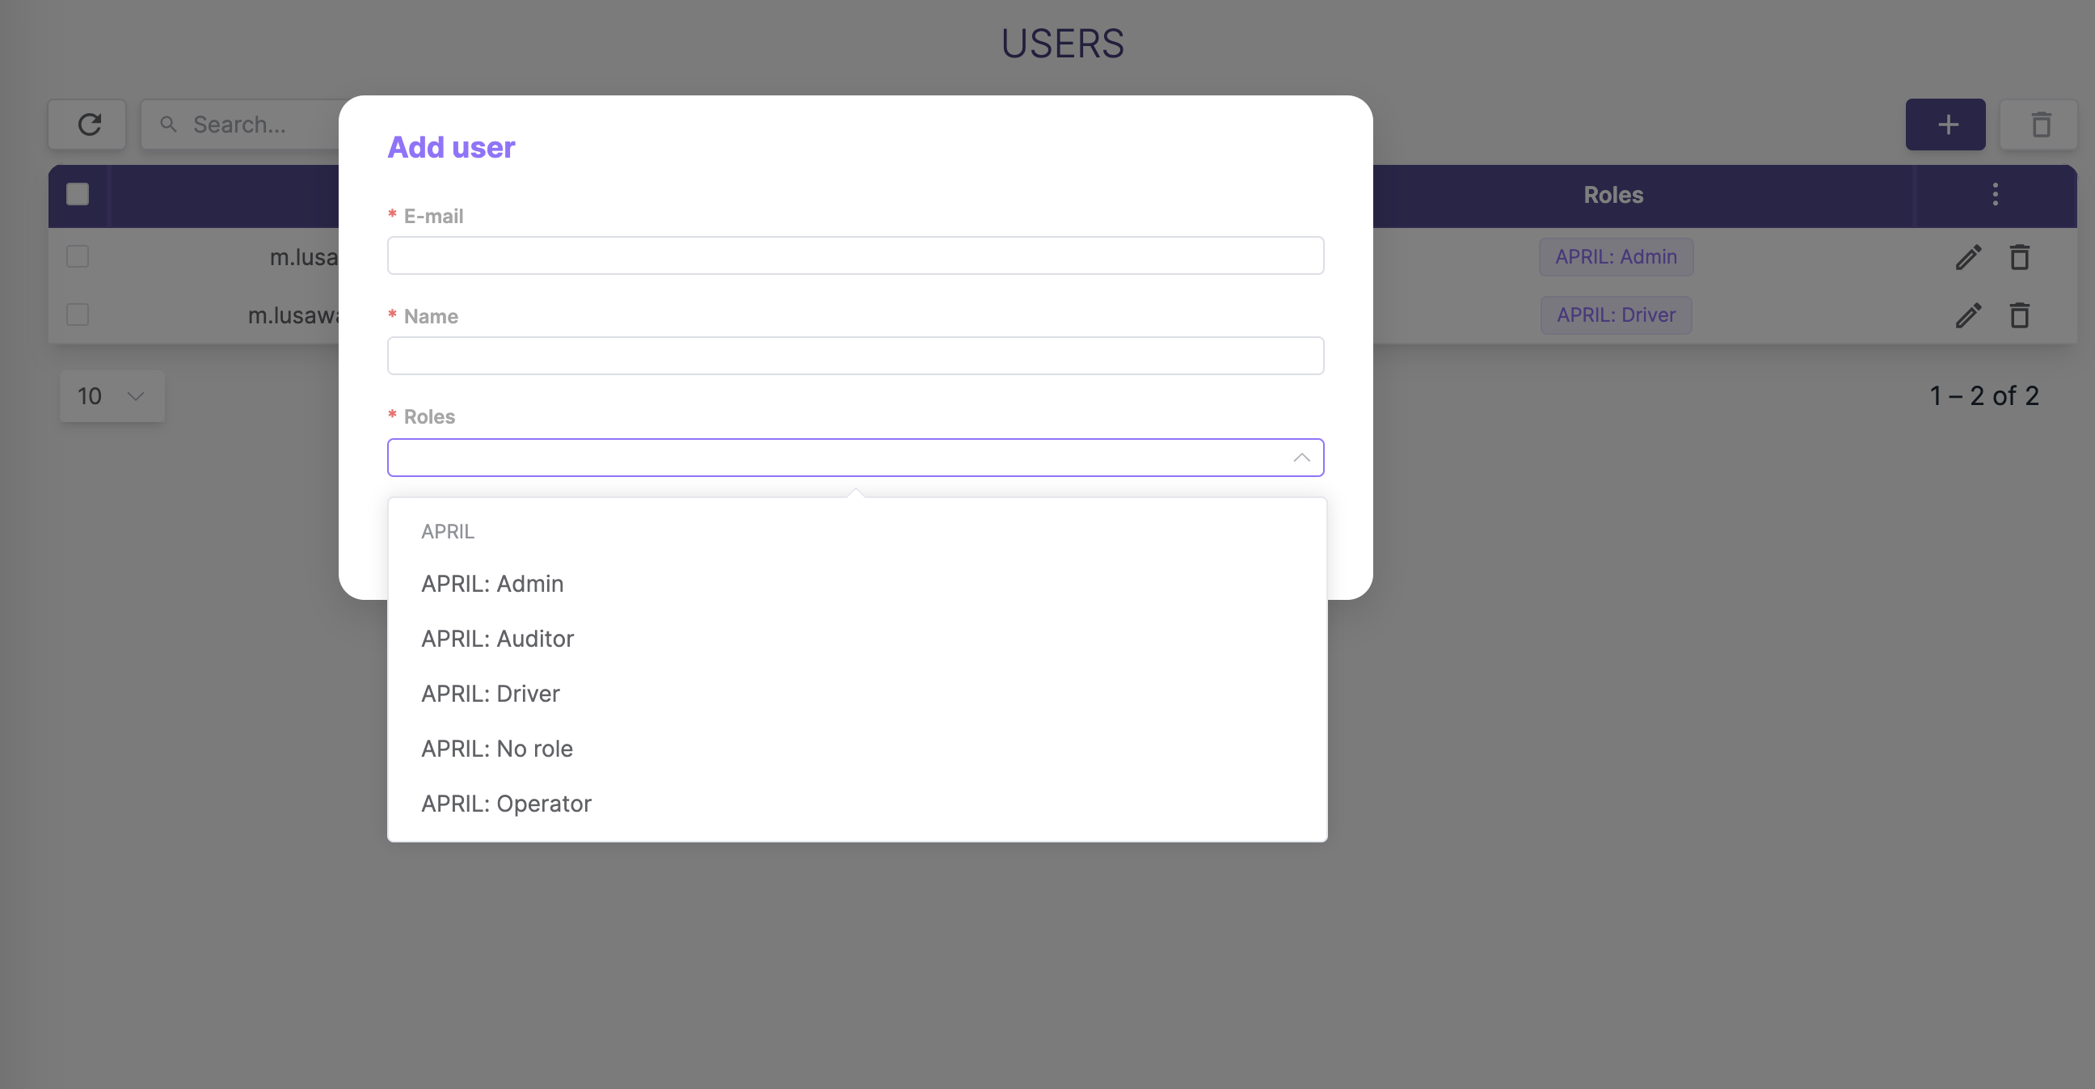2095x1089 pixels.
Task: Select APRIL: Operator role option
Action: (858, 804)
